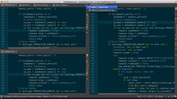The width and height of the screenshot is (177, 99).
Task: Close the sphinx.py tab
Action: (x=30, y=5)
